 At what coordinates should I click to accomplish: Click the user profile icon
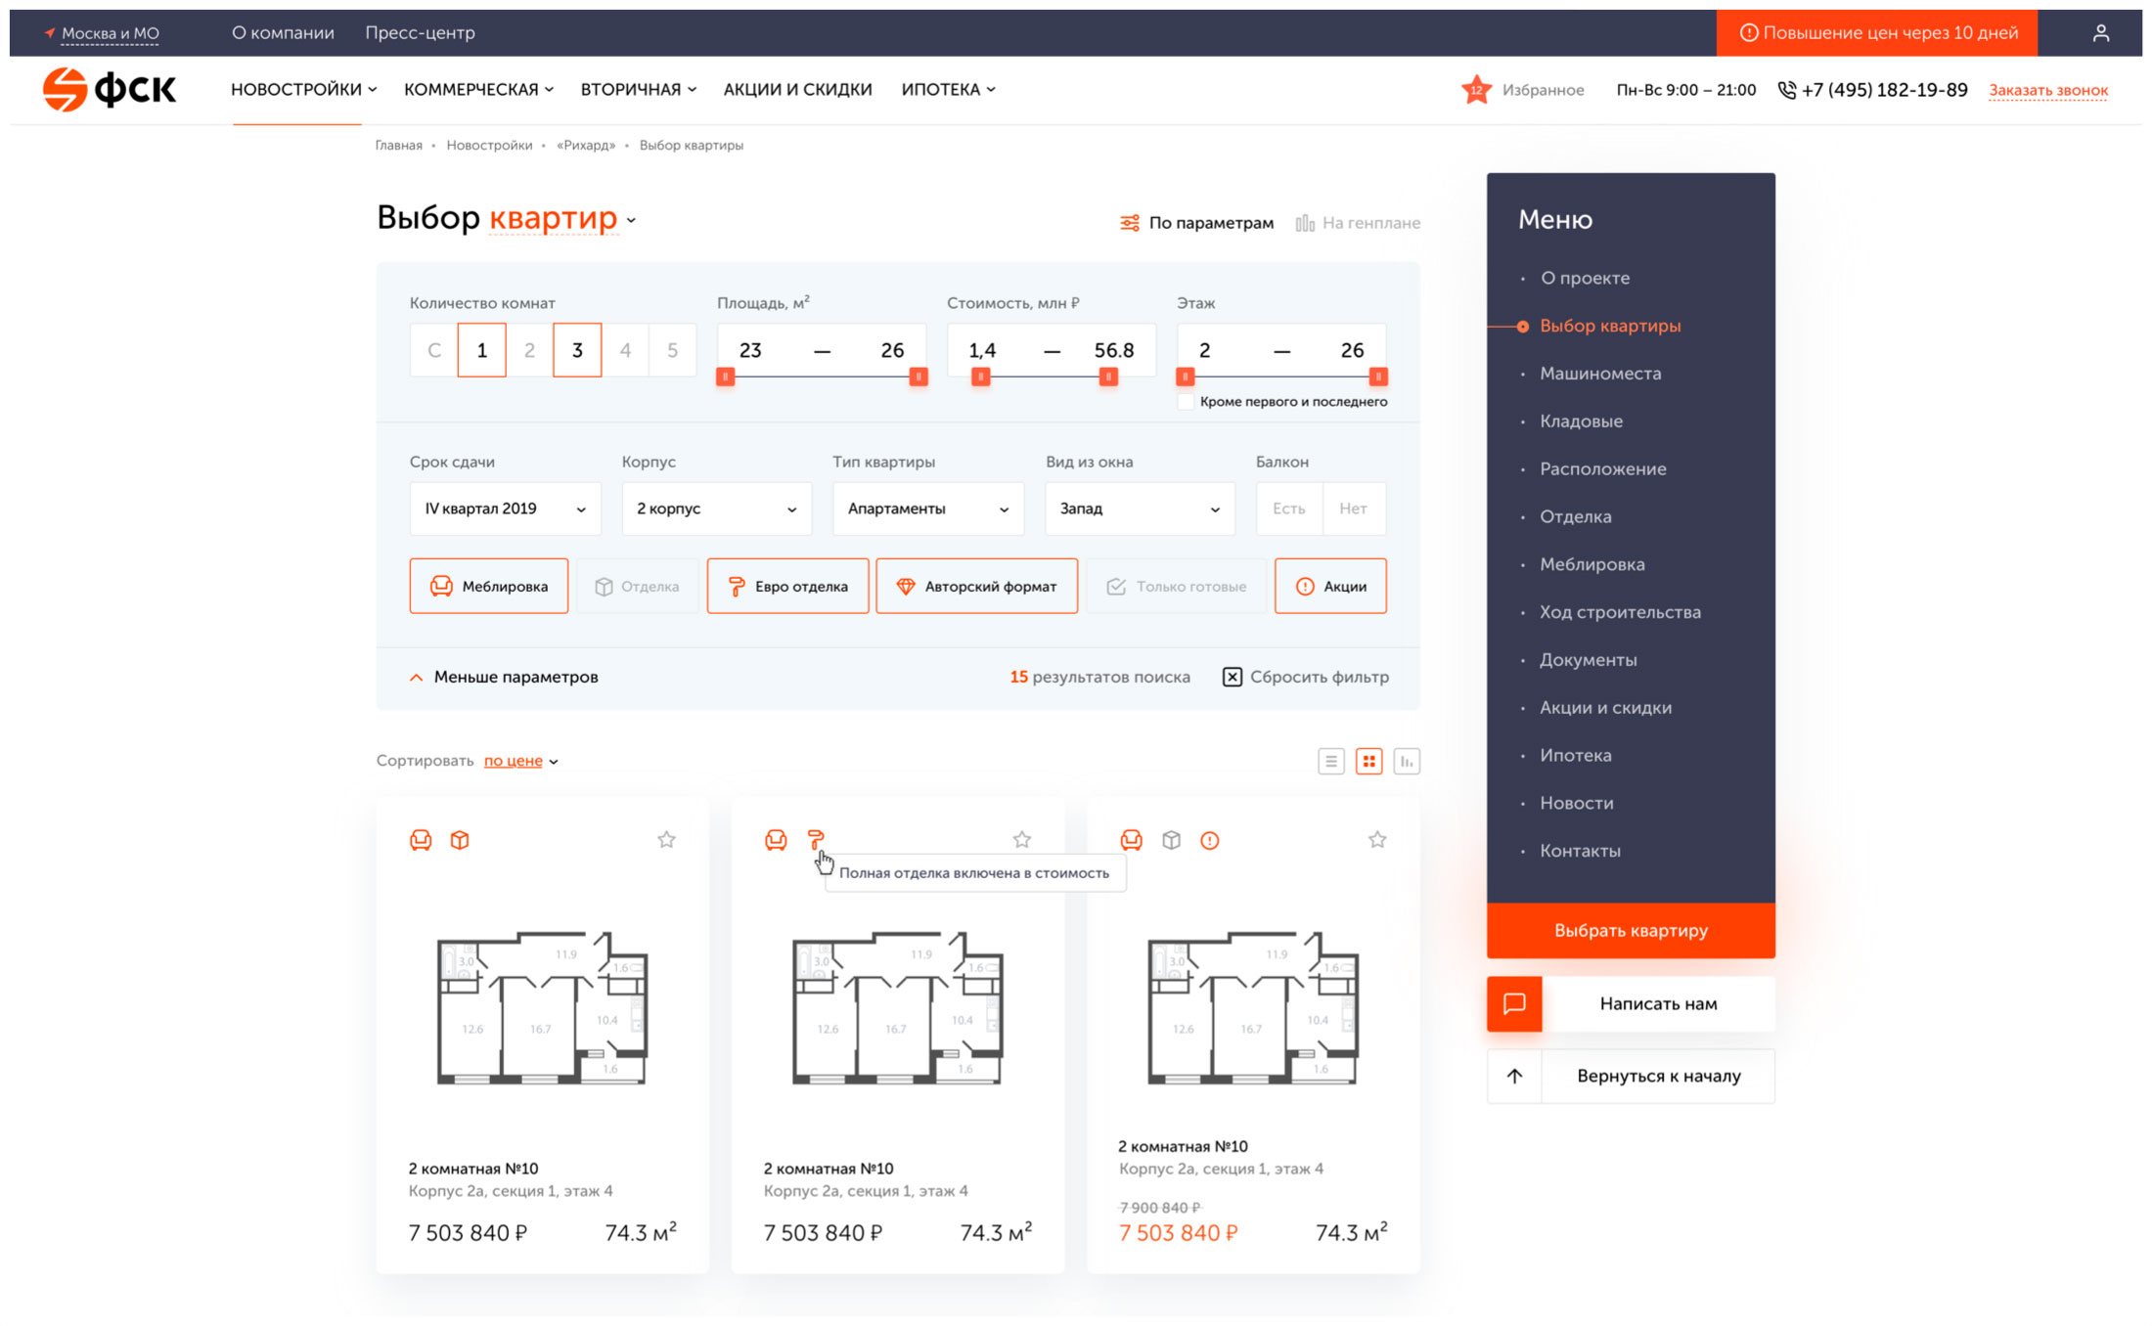coord(2100,33)
